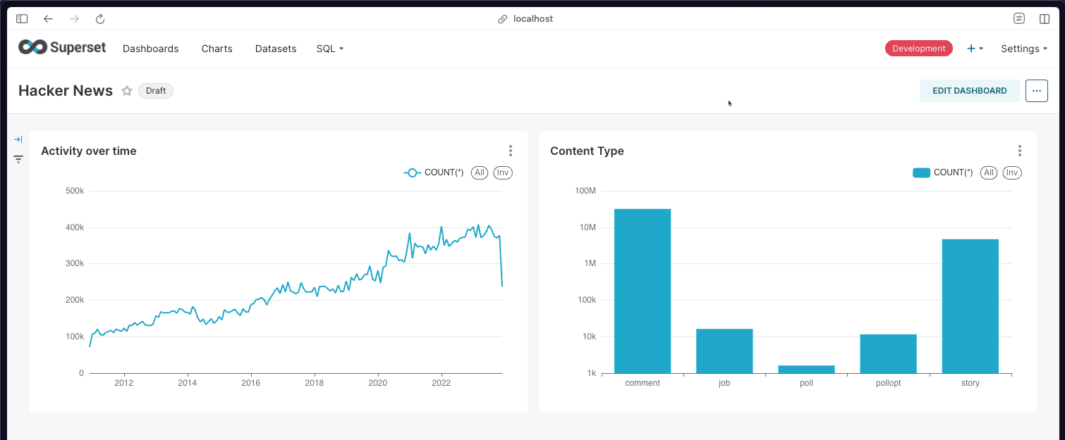The image size is (1065, 440).
Task: Toggle COUNT(*) series in line chart legend
Action: [x=434, y=172]
